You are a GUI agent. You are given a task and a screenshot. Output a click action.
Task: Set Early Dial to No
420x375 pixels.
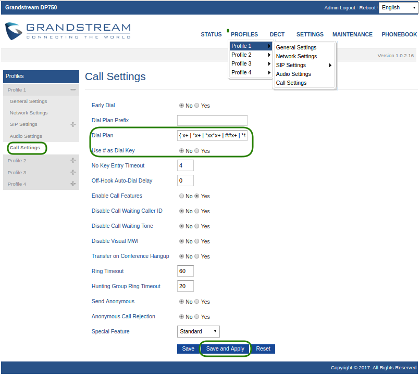182,106
